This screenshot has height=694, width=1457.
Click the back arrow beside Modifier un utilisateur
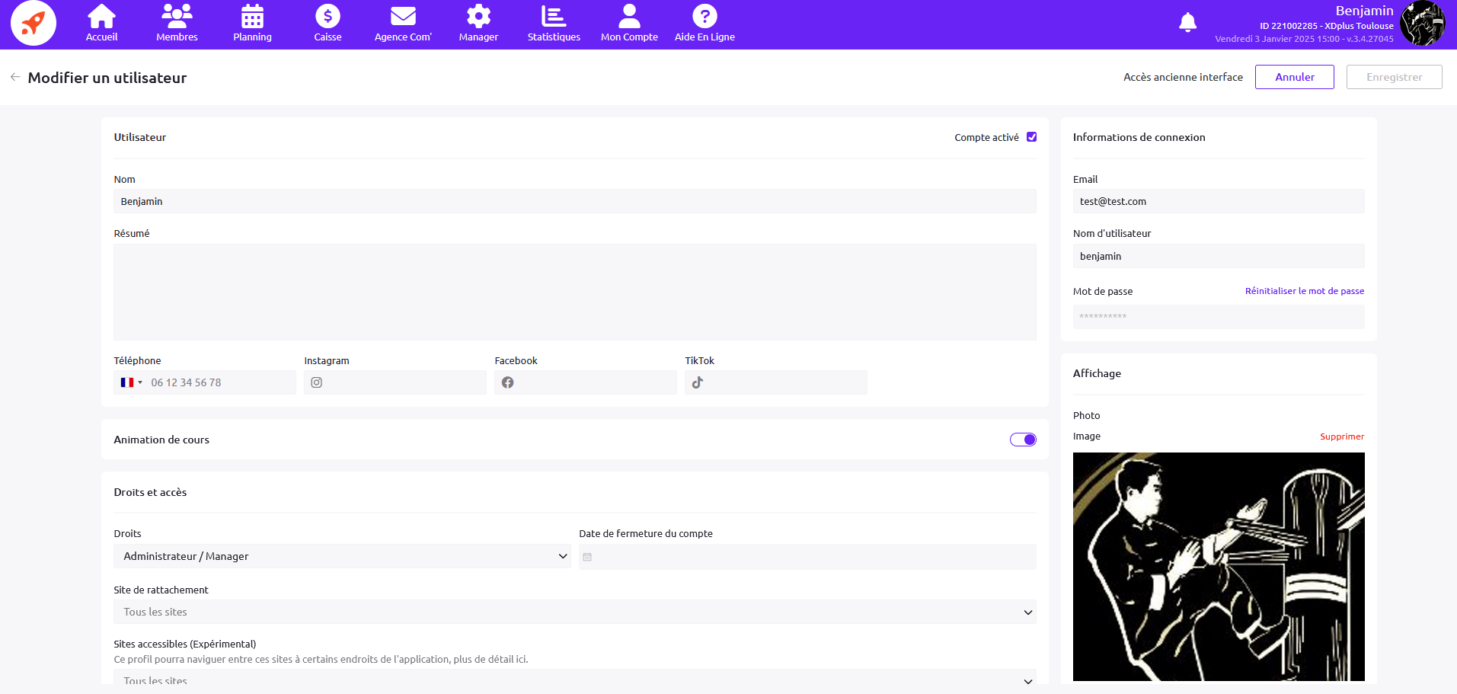tap(15, 77)
